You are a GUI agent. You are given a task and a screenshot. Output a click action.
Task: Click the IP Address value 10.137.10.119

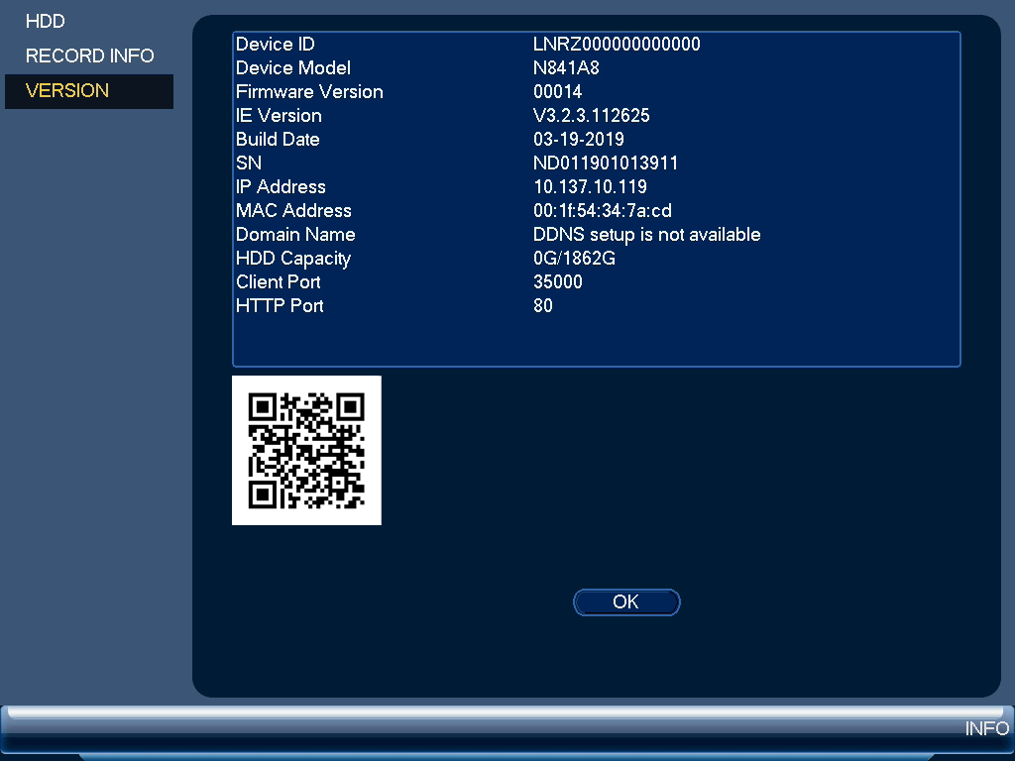point(590,187)
